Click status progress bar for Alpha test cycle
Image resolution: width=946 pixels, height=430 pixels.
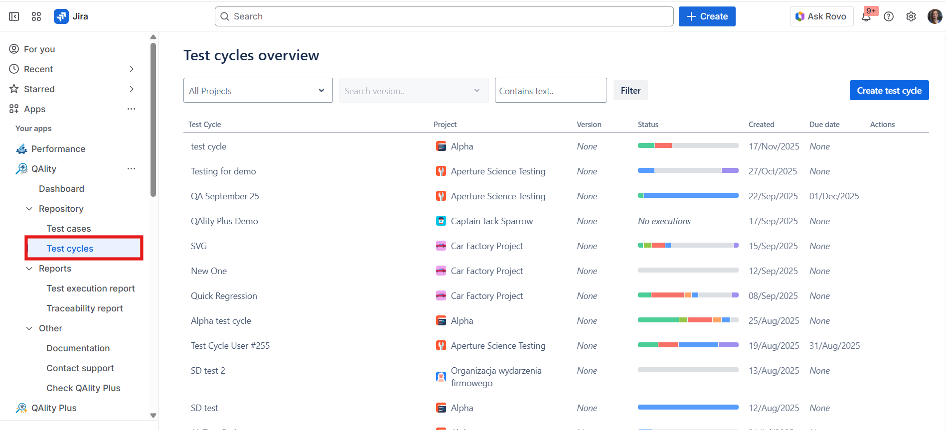(688, 320)
